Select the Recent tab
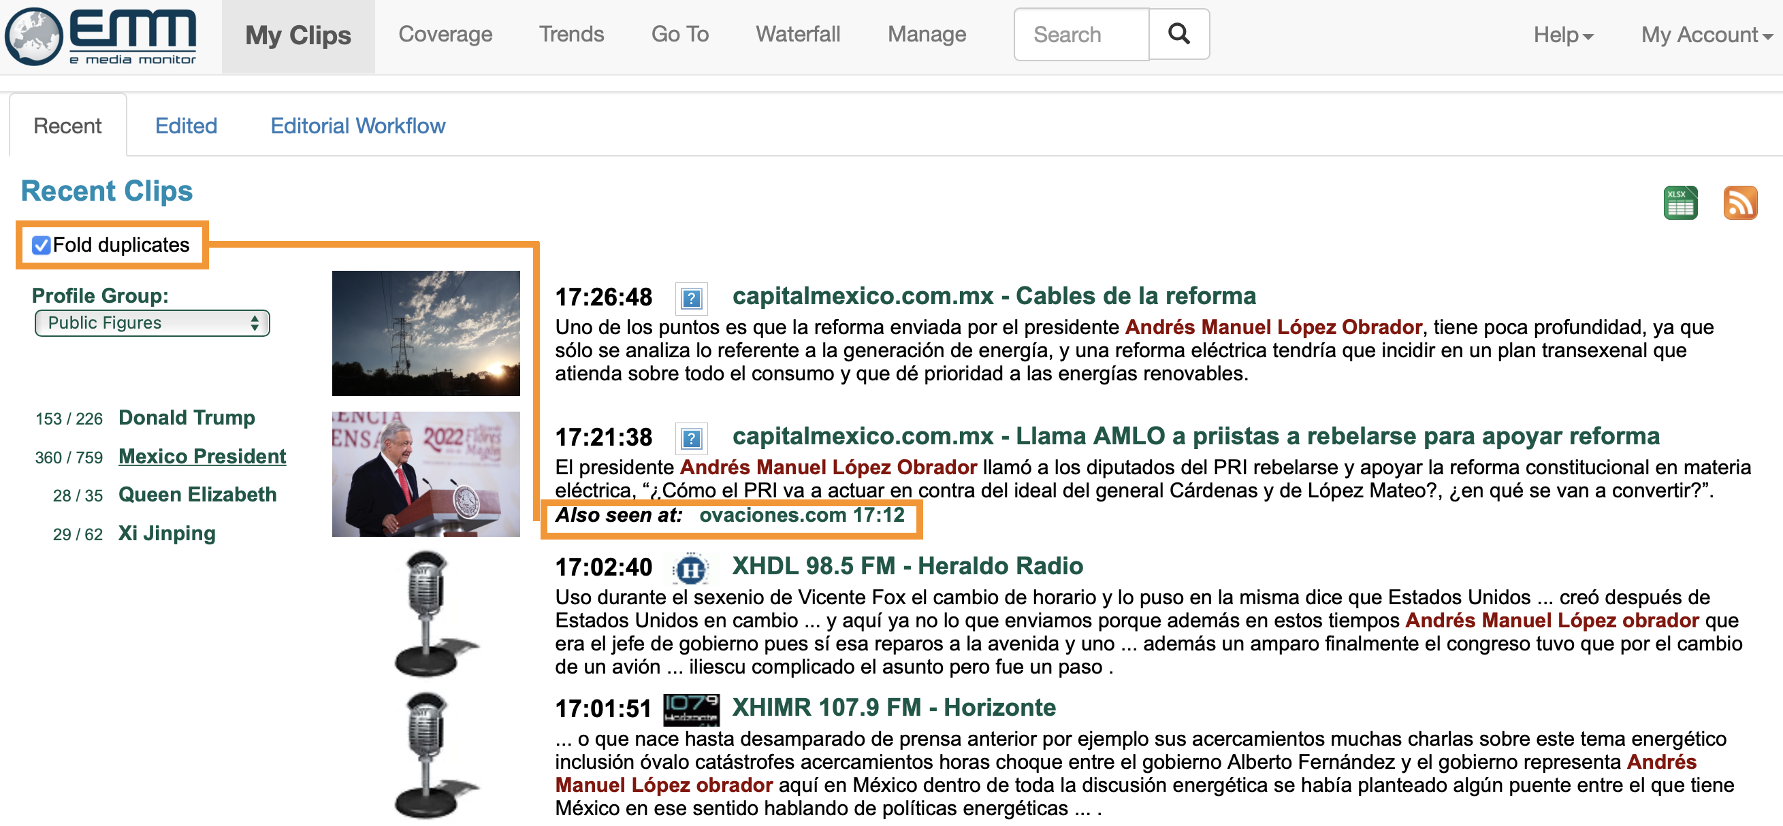Screen dimensions: 1783x826 click(x=68, y=126)
